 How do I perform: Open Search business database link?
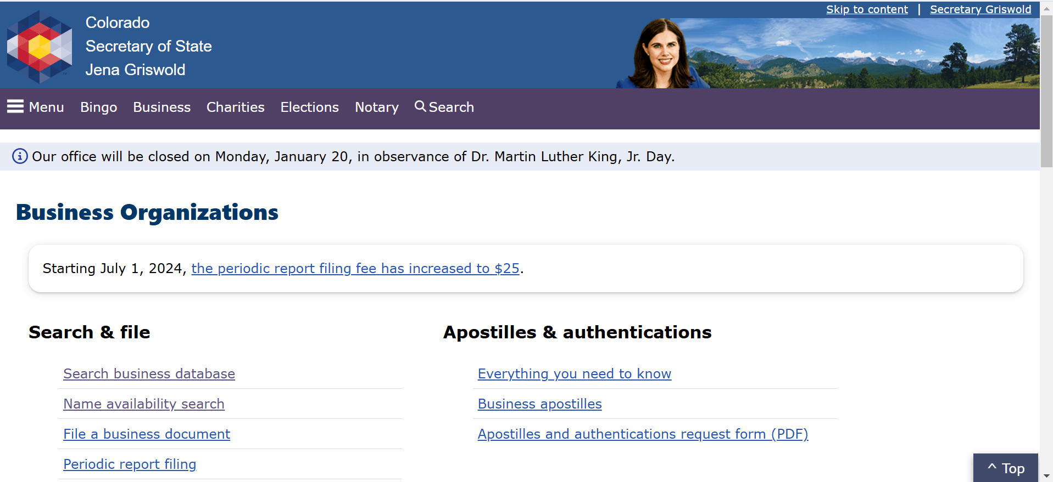coord(149,373)
